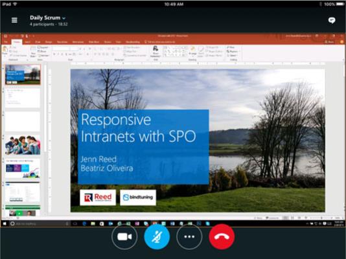This screenshot has width=346, height=259.
Task: Toggle Bold formatting in ribbon
Action: tap(54, 54)
